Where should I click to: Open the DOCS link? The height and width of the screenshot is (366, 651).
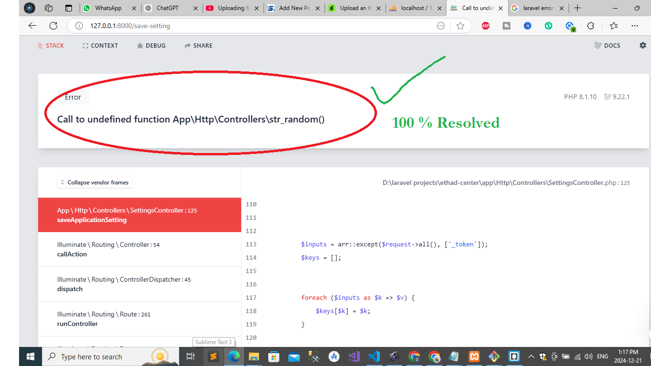pyautogui.click(x=607, y=46)
